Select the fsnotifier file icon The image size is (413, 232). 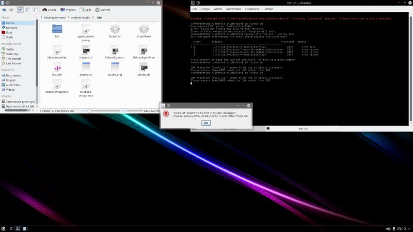[115, 30]
